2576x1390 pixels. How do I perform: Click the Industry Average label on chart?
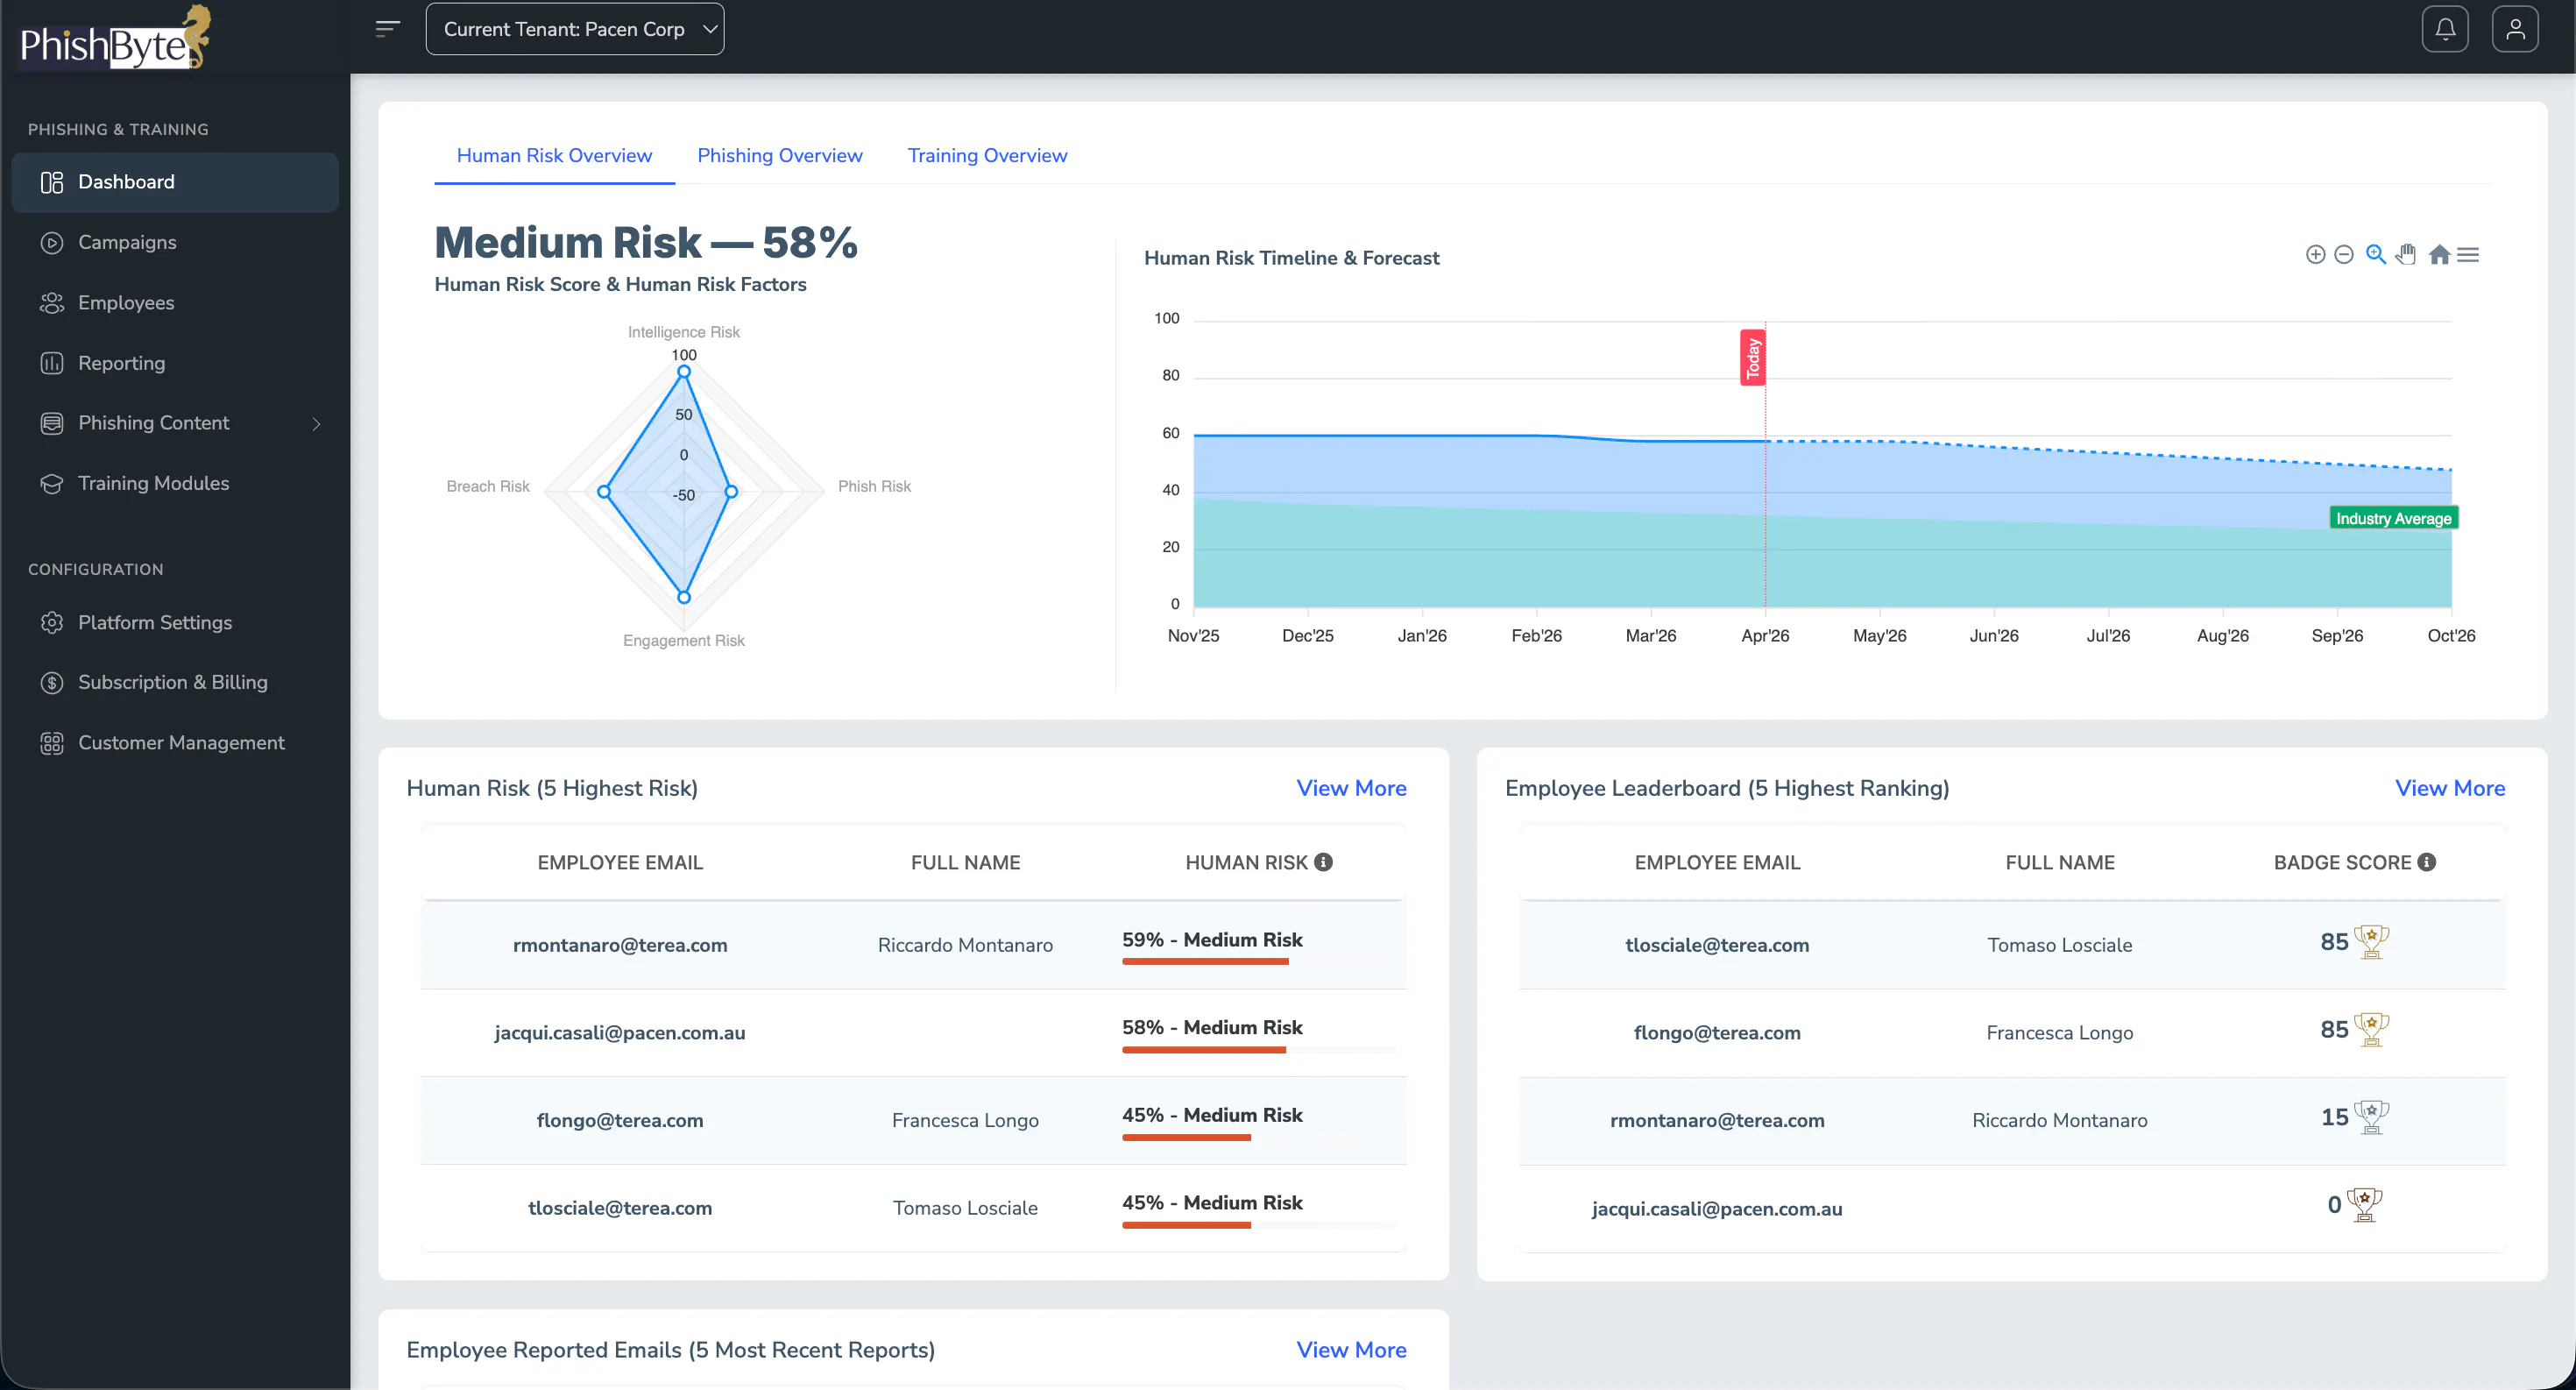(2393, 518)
